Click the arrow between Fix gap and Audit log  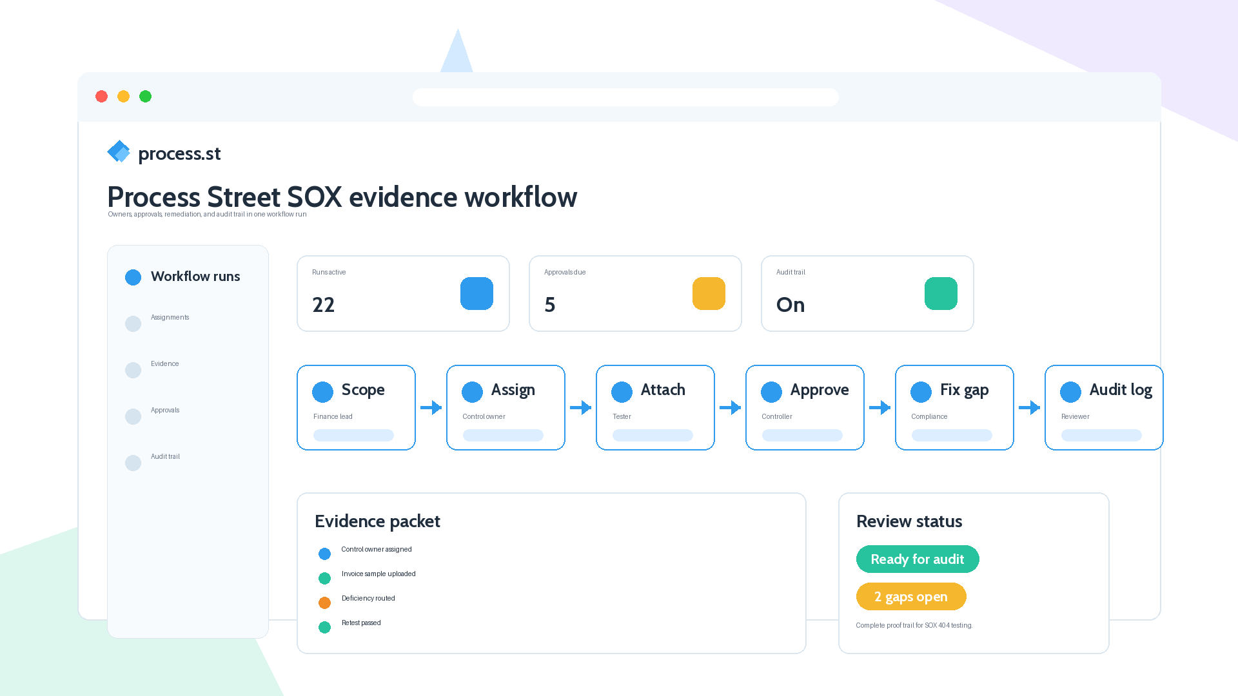(1029, 407)
